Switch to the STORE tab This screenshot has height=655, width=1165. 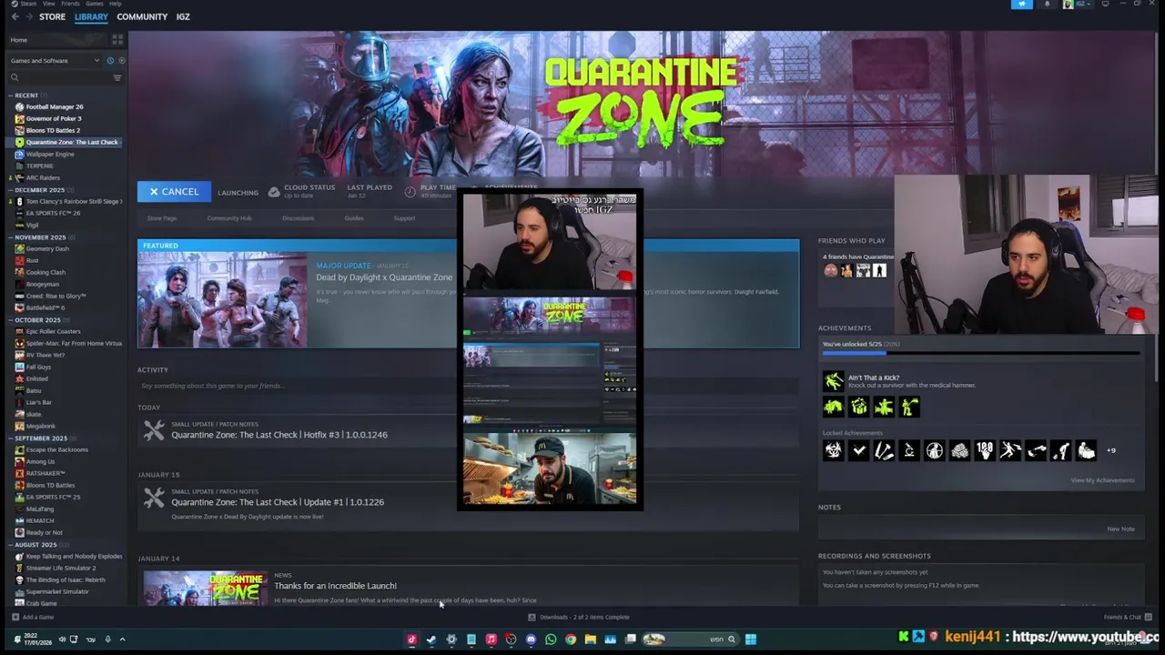pyautogui.click(x=52, y=16)
